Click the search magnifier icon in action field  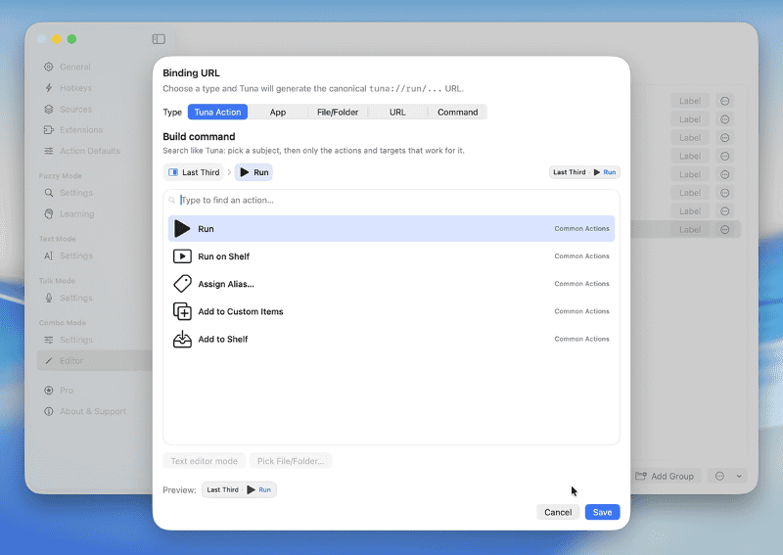[172, 200]
